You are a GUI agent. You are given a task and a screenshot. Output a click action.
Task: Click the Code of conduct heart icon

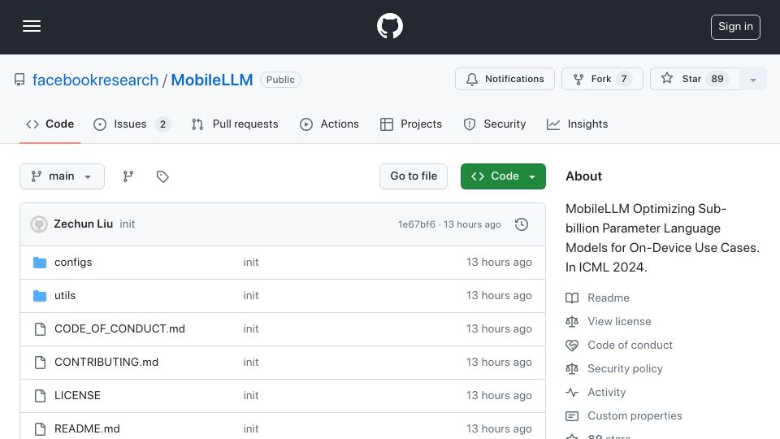click(x=572, y=345)
